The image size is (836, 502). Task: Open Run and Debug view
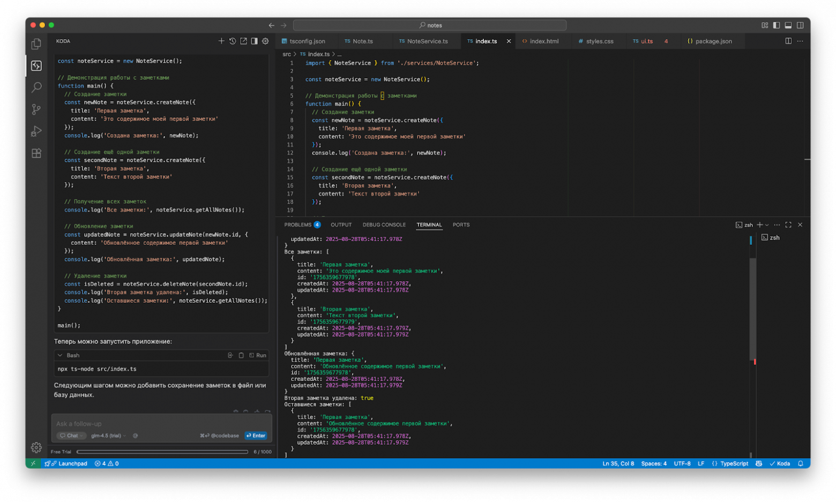point(36,131)
